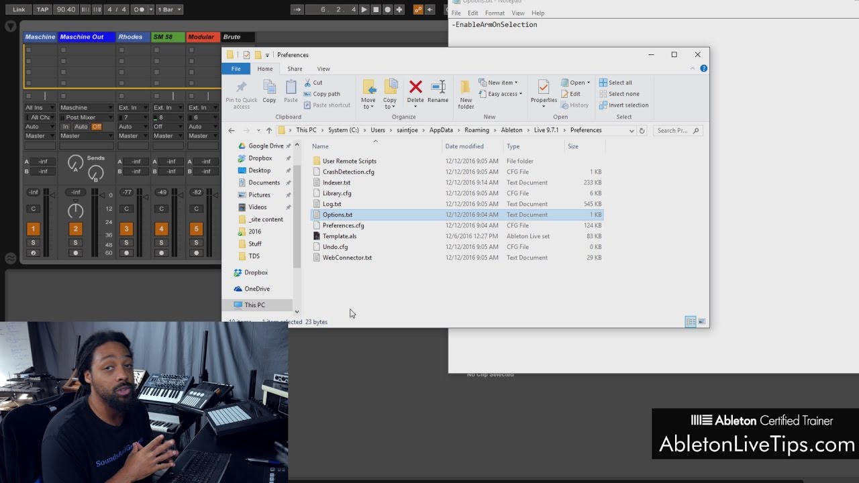859x483 pixels.
Task: Click the address bar Refresh icon
Action: 642,131
